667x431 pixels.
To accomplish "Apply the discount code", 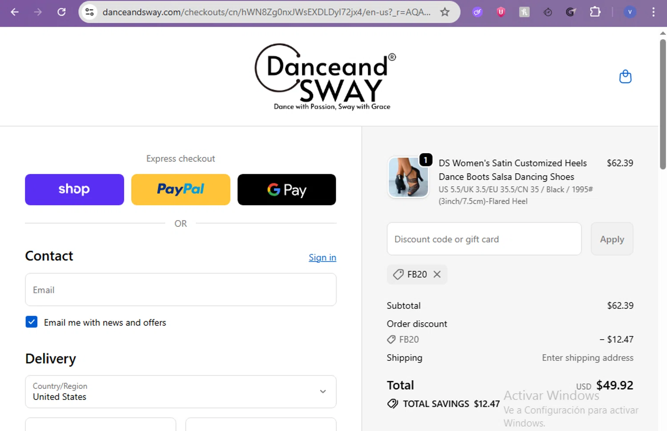I will (612, 239).
